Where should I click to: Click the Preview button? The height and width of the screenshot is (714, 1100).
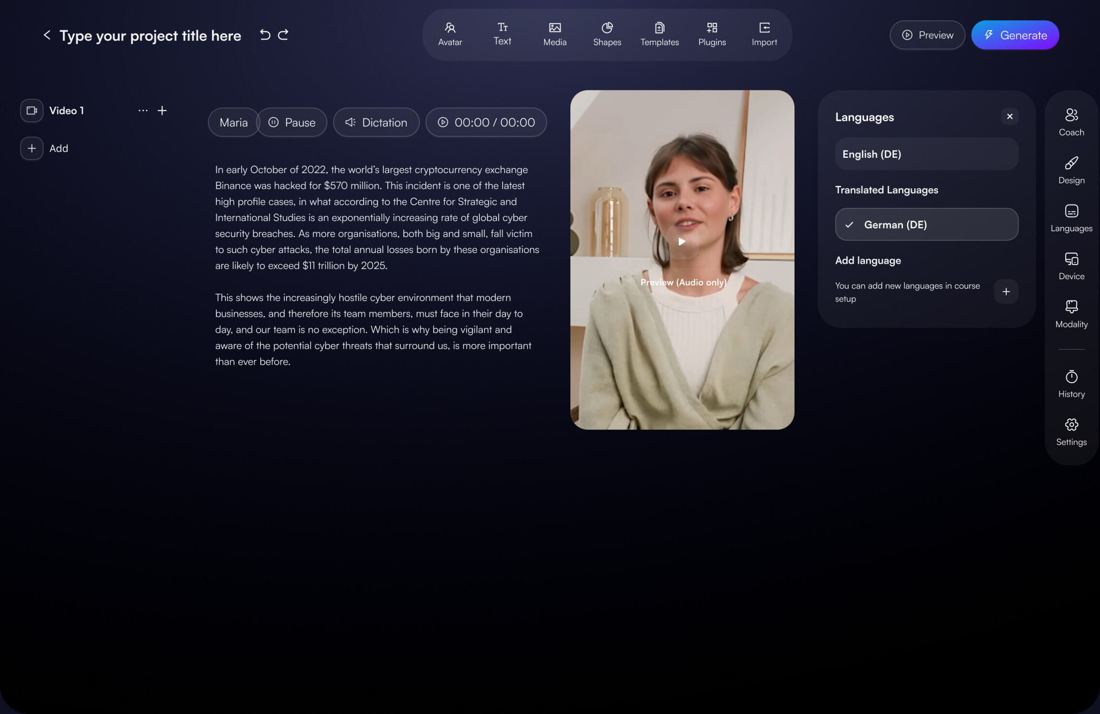[x=927, y=35]
